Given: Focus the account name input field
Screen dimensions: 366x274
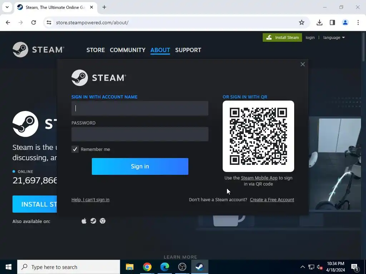Looking at the screenshot, I should (x=140, y=108).
